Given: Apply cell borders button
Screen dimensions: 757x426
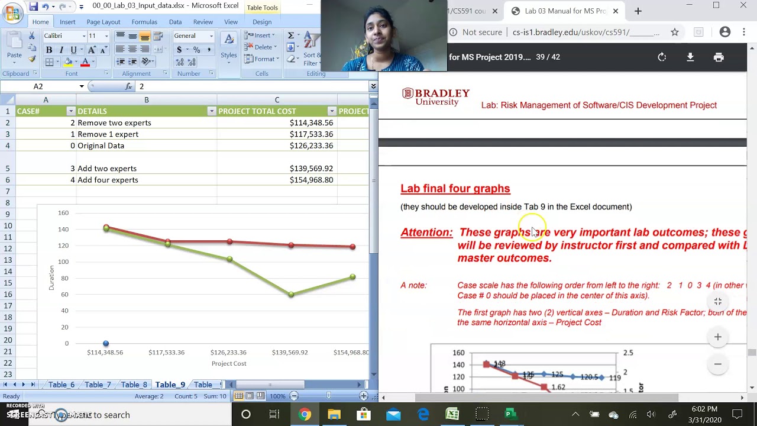Looking at the screenshot, I should [49, 62].
